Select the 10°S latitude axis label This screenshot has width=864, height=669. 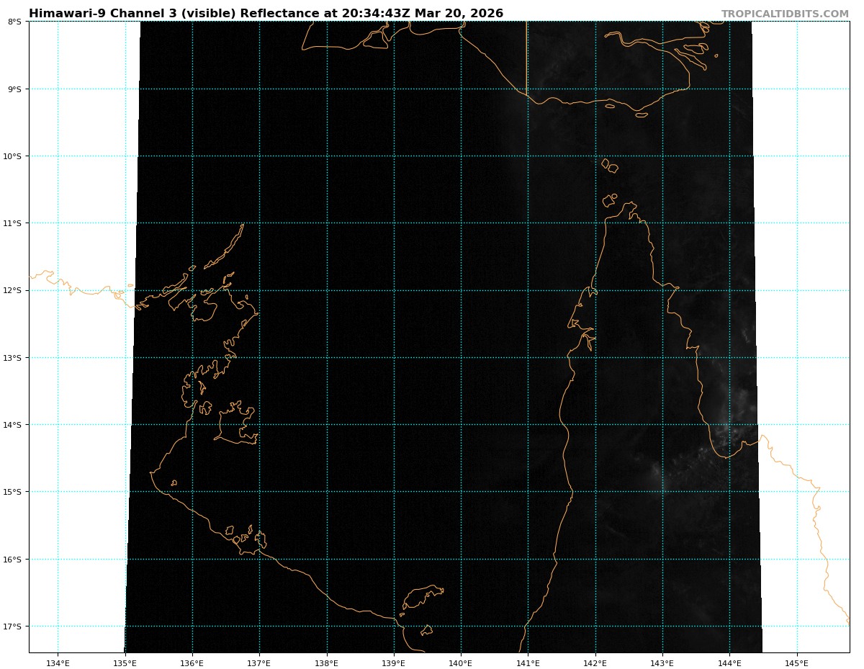[13, 156]
